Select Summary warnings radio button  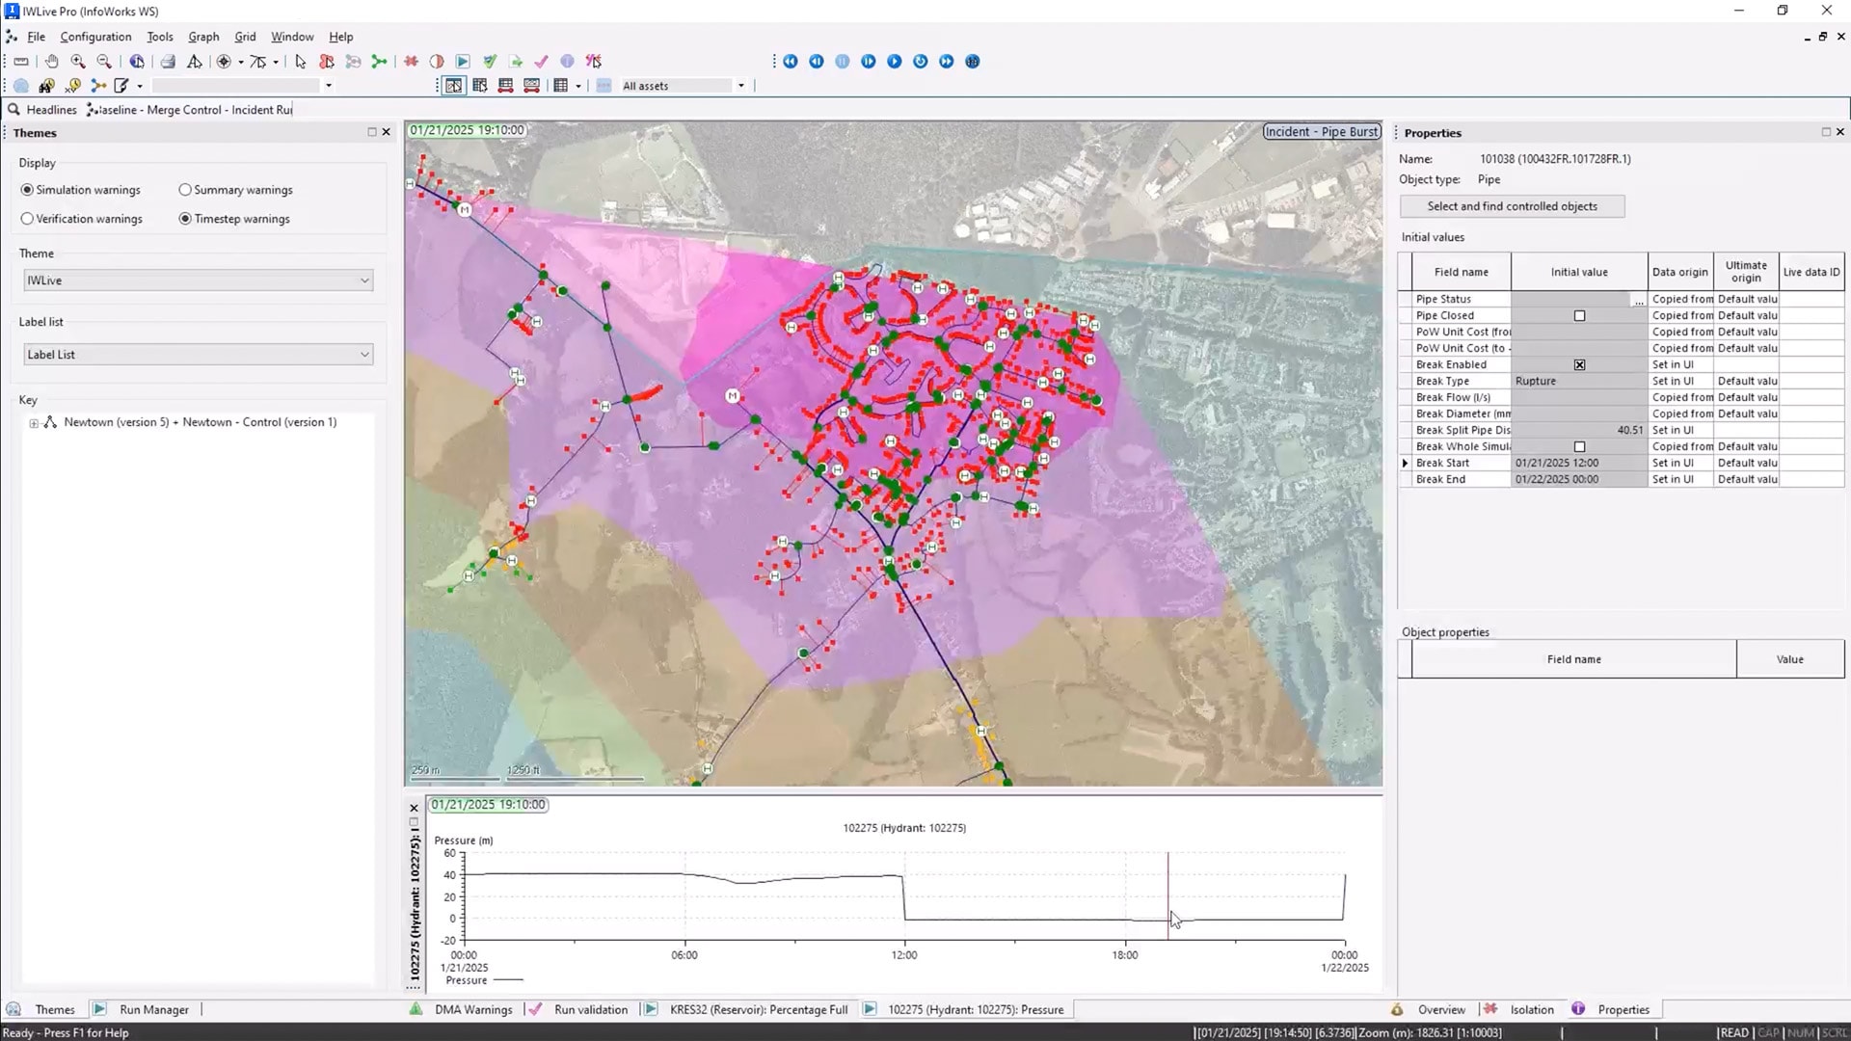[x=185, y=190]
